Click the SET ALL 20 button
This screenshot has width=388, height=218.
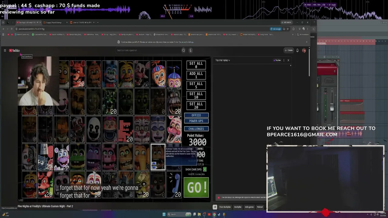[196, 105]
